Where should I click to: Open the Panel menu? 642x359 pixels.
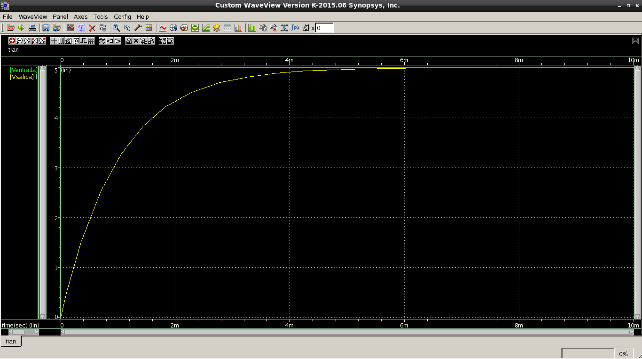coord(60,16)
